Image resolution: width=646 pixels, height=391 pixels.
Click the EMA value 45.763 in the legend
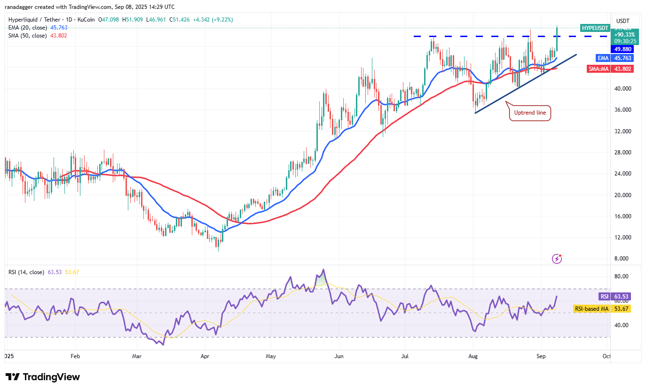(60, 28)
